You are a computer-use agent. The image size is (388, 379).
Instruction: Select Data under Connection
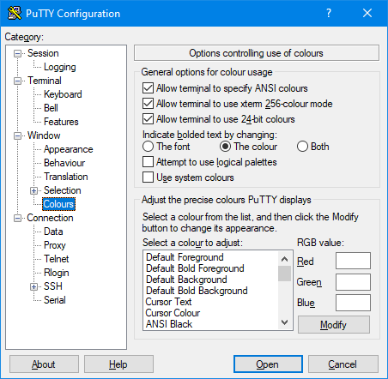pos(53,232)
